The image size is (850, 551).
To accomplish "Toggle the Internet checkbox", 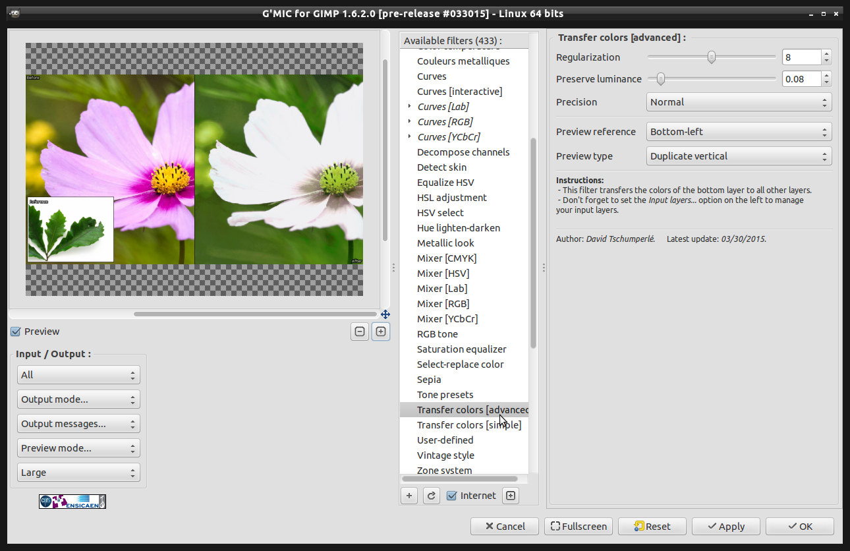I will point(451,496).
